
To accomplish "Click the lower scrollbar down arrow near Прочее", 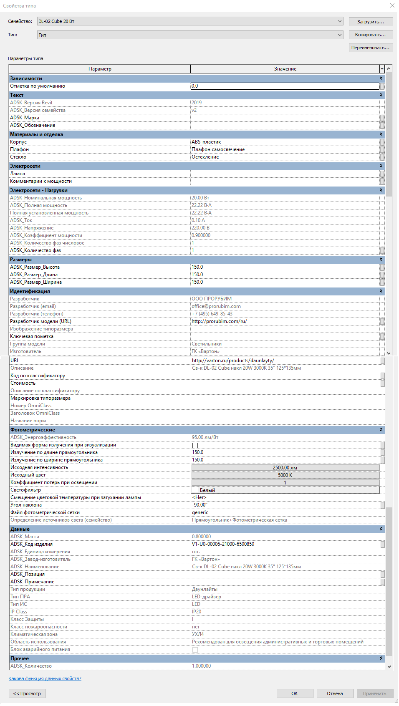I will pyautogui.click(x=389, y=667).
